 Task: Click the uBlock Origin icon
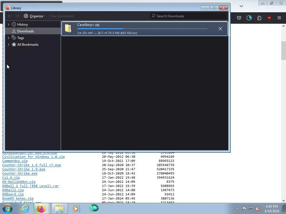[269, 18]
